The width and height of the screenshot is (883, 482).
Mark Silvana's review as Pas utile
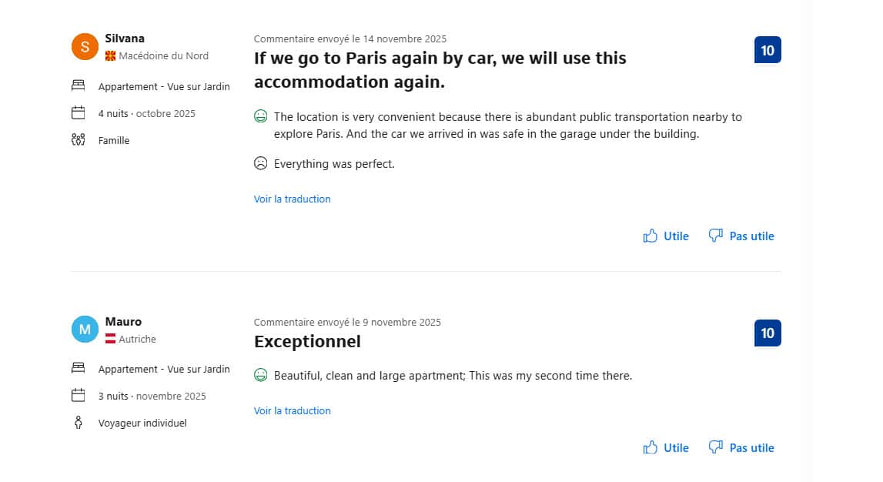(x=751, y=236)
